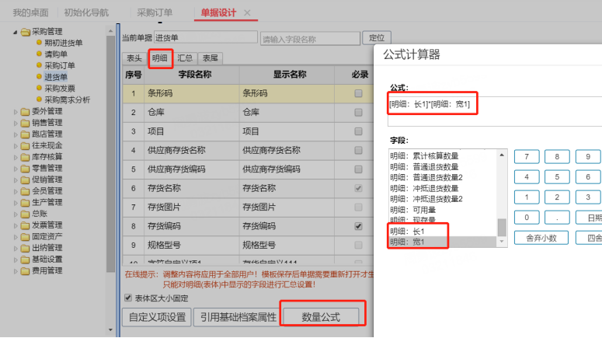602x338 pixels.
Task: Uncheck 必录 checkbox for 存货编码 row
Action: click(358, 226)
